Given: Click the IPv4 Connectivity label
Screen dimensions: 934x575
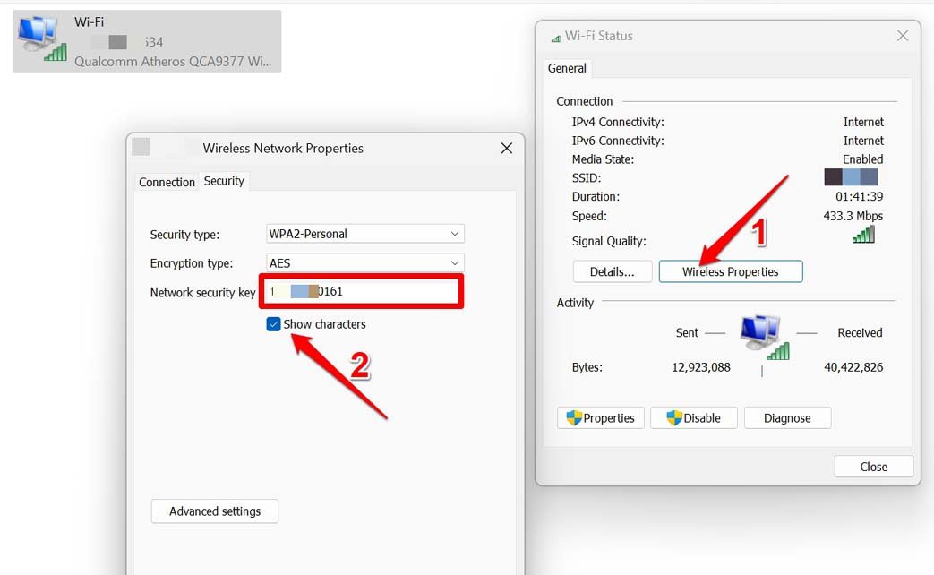Looking at the screenshot, I should tap(618, 122).
